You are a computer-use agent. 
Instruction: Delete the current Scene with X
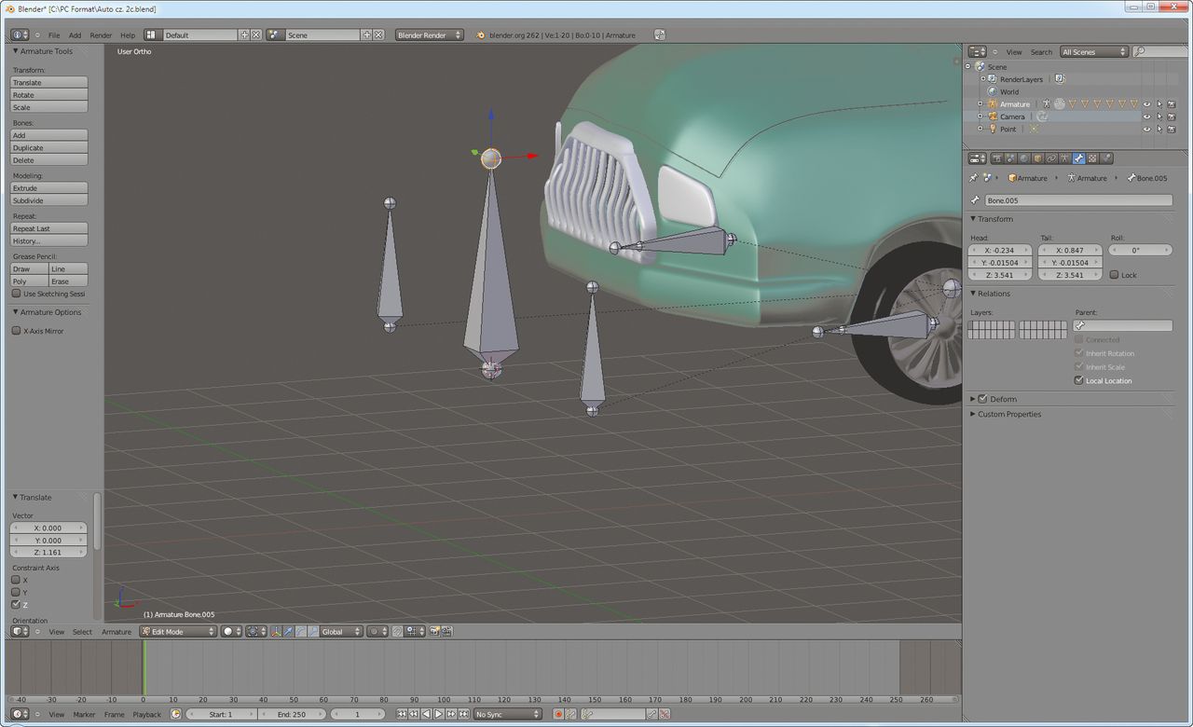coord(378,34)
